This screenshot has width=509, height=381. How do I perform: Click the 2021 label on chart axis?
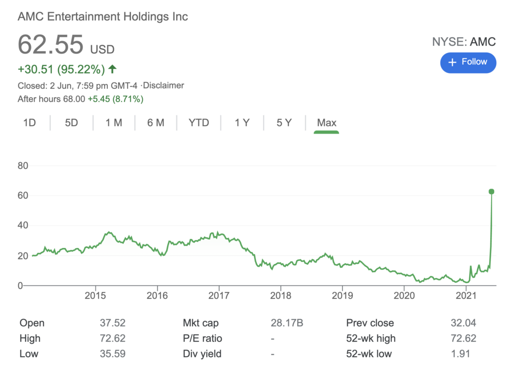pyautogui.click(x=466, y=296)
